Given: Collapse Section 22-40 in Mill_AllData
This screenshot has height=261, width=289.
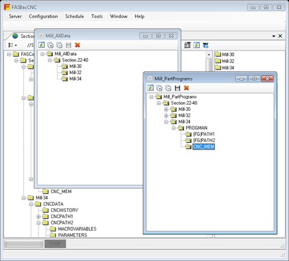Looking at the screenshot, I should point(50,60).
